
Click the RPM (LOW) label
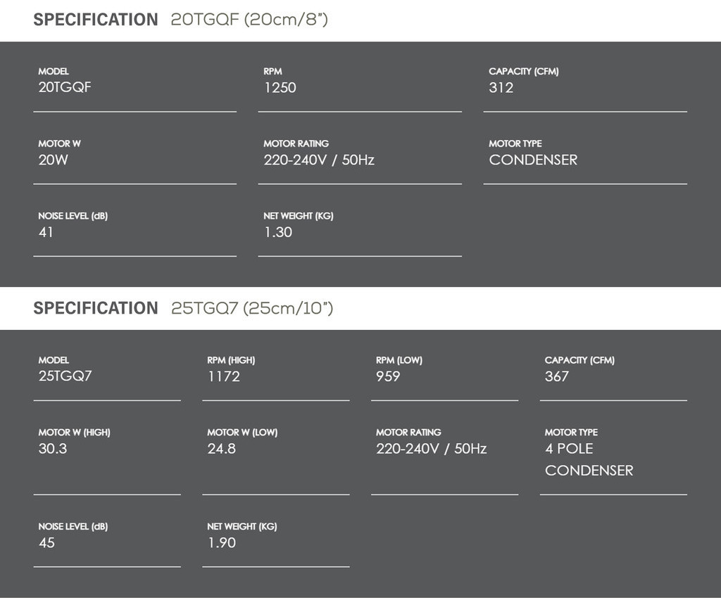pos(399,360)
